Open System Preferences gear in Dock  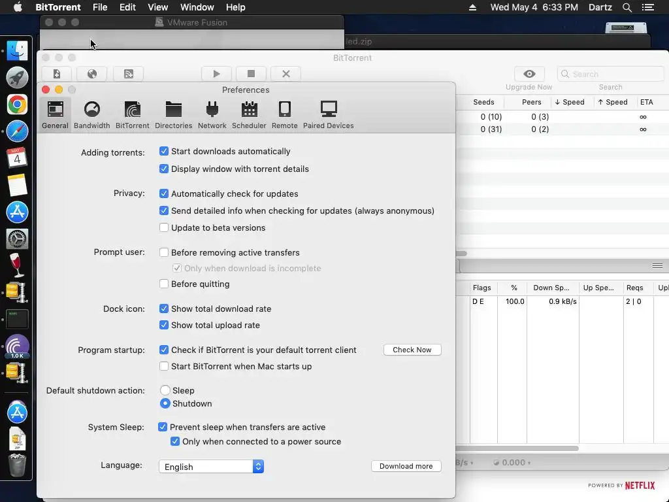[17, 239]
